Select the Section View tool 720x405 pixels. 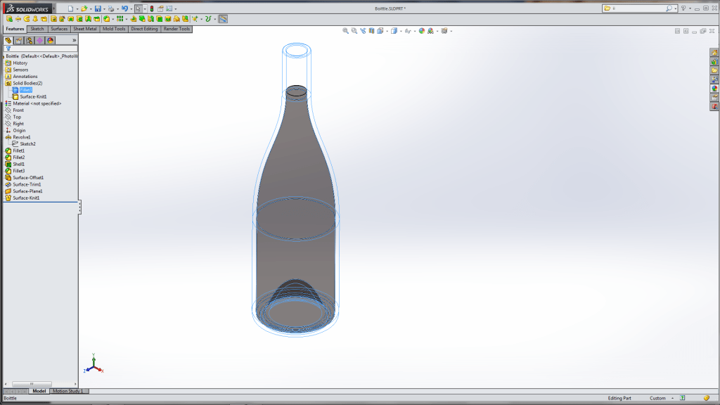click(x=371, y=31)
